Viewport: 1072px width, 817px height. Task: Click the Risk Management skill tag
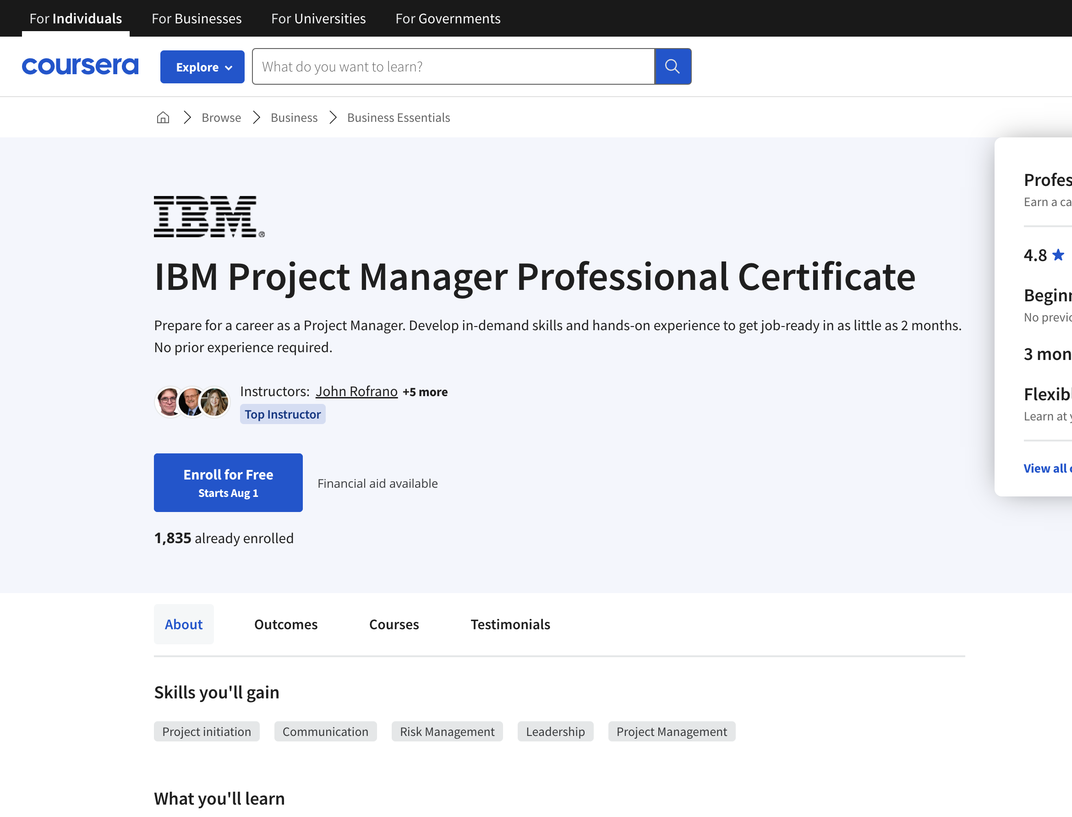point(447,731)
